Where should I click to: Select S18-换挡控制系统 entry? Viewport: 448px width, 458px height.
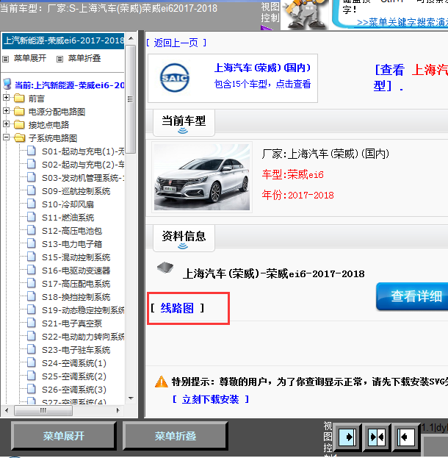(76, 297)
